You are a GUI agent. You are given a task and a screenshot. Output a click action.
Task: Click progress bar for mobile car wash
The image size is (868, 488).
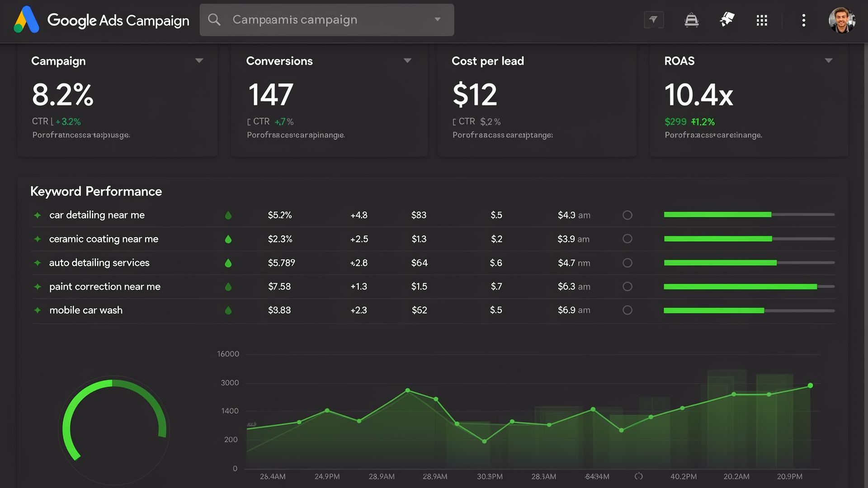tap(749, 310)
